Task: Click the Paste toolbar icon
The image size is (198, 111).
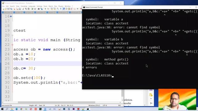Action: pyautogui.click(x=29, y=9)
